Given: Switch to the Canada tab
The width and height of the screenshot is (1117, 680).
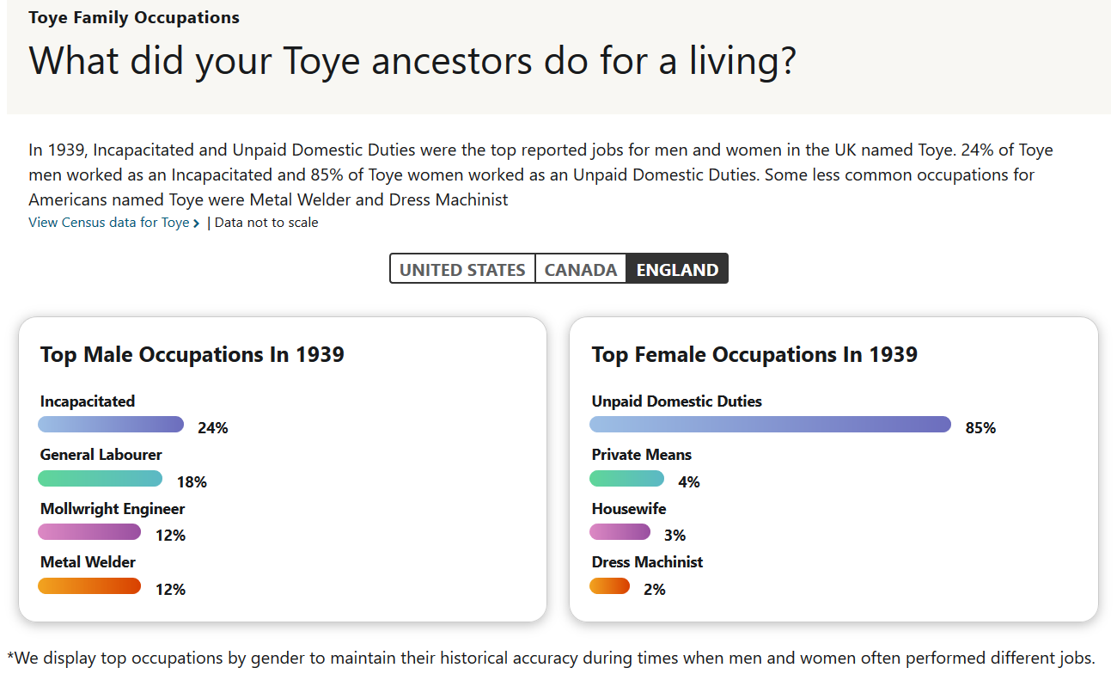Looking at the screenshot, I should coord(581,269).
